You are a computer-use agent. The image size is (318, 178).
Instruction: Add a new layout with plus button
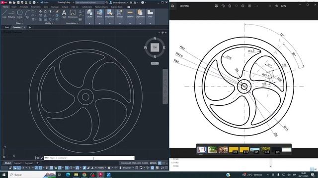click(38, 163)
